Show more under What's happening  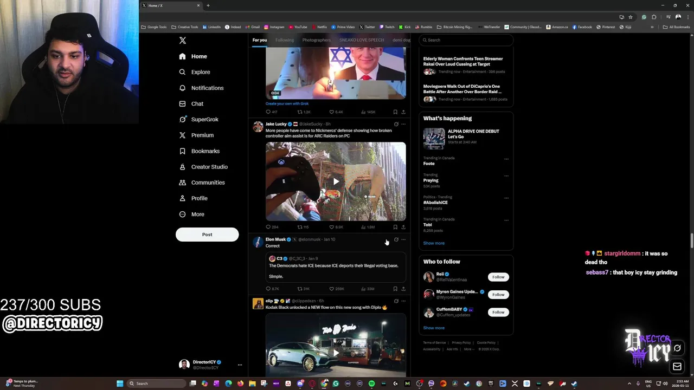pos(434,243)
